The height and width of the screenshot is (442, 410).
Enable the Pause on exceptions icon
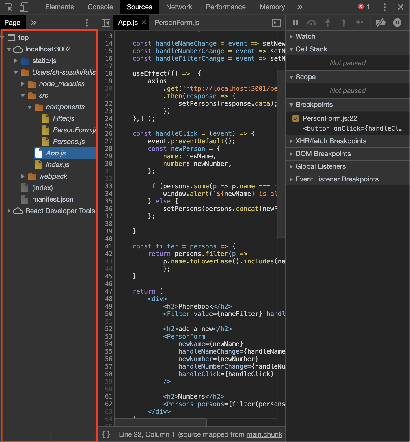[x=397, y=22]
